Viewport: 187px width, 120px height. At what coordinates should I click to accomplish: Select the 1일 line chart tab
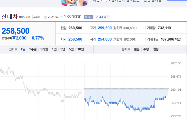pyautogui.click(x=23, y=49)
